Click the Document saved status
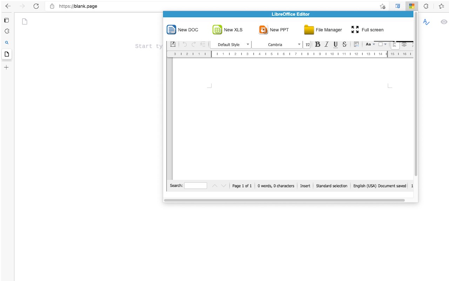This screenshot has height=281, width=449. [392, 186]
